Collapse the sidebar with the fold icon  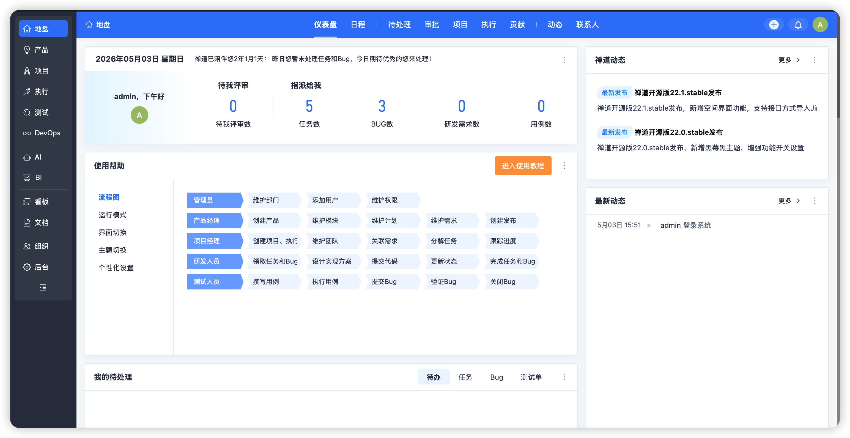pyautogui.click(x=43, y=288)
